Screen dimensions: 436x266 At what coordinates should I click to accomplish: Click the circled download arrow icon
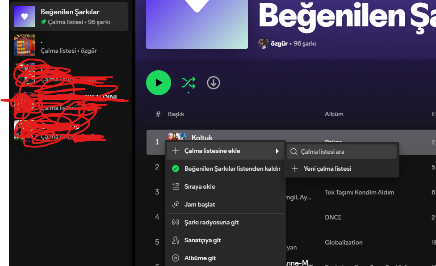tap(214, 83)
